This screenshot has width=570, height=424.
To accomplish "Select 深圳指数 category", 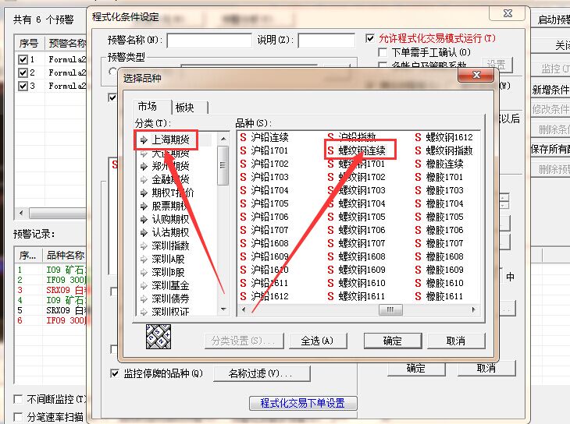I will click(x=170, y=246).
